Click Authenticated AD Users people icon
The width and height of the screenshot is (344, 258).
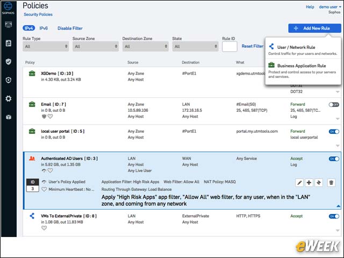(x=32, y=158)
